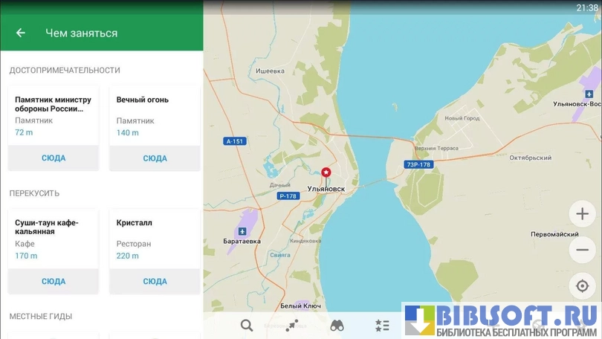Open the Вечный огонь monument card

pyautogui.click(x=155, y=115)
